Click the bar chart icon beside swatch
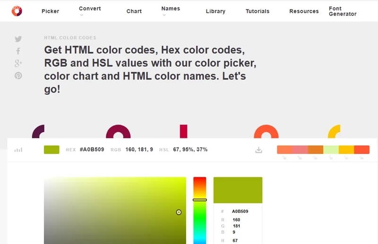The height and width of the screenshot is (244, 378). (18, 150)
